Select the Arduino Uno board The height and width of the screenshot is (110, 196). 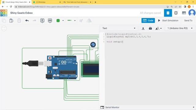[x=62, y=67]
